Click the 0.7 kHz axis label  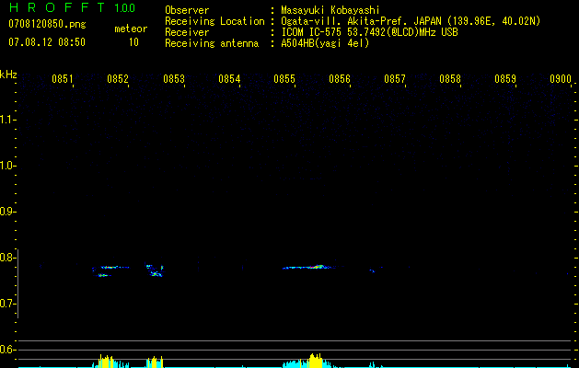pyautogui.click(x=7, y=304)
